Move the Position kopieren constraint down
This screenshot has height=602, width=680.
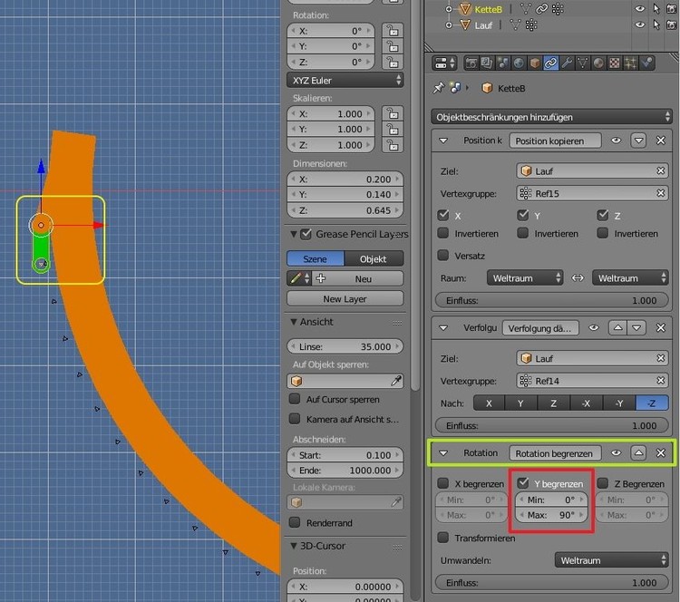(x=638, y=141)
